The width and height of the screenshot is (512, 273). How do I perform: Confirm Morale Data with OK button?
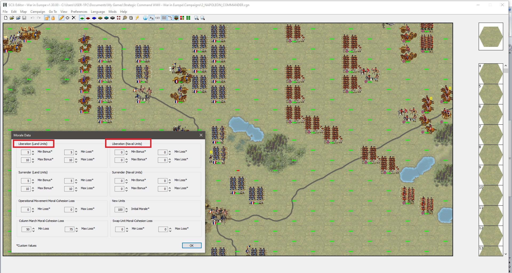click(192, 246)
